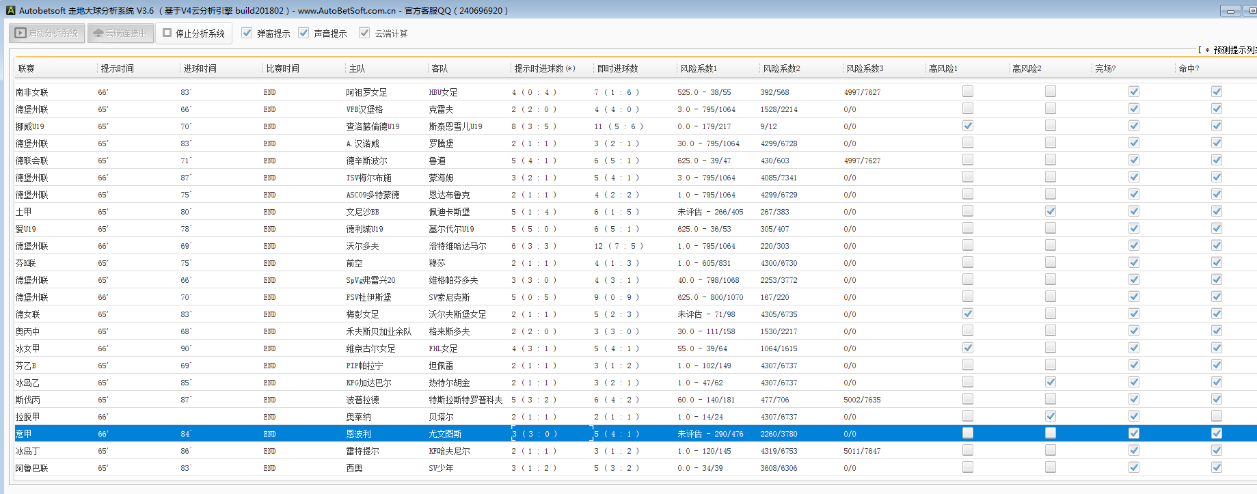Click the 即时进球数 column header
The height and width of the screenshot is (494, 1257).
coord(617,68)
